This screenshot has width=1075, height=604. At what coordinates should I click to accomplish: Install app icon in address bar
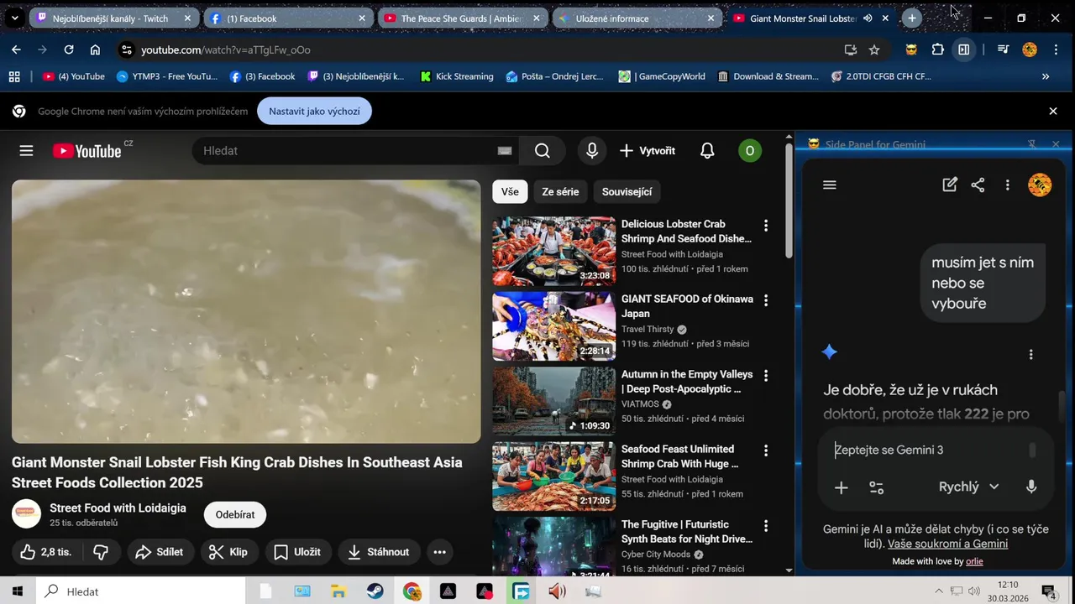[x=850, y=50]
